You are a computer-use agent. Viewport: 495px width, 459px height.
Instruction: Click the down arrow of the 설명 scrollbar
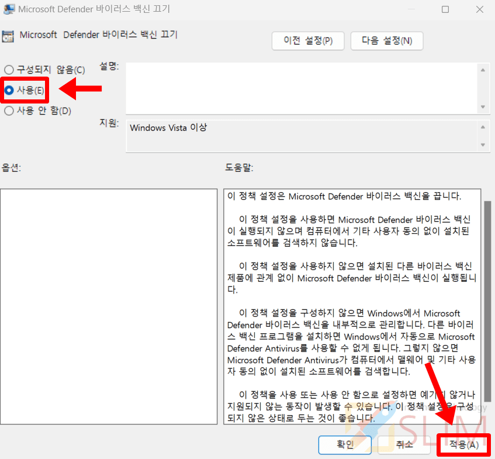(x=483, y=107)
